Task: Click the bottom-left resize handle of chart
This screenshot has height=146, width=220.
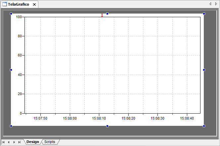Action: point(11,126)
